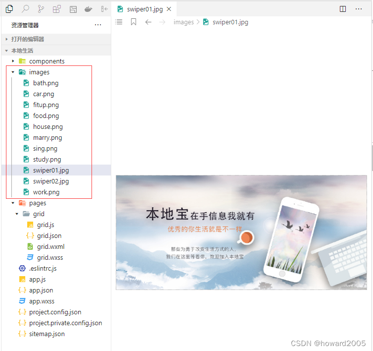Screen dimensions: 373x351
Task: Collapse the pages folder
Action: tap(56, 203)
